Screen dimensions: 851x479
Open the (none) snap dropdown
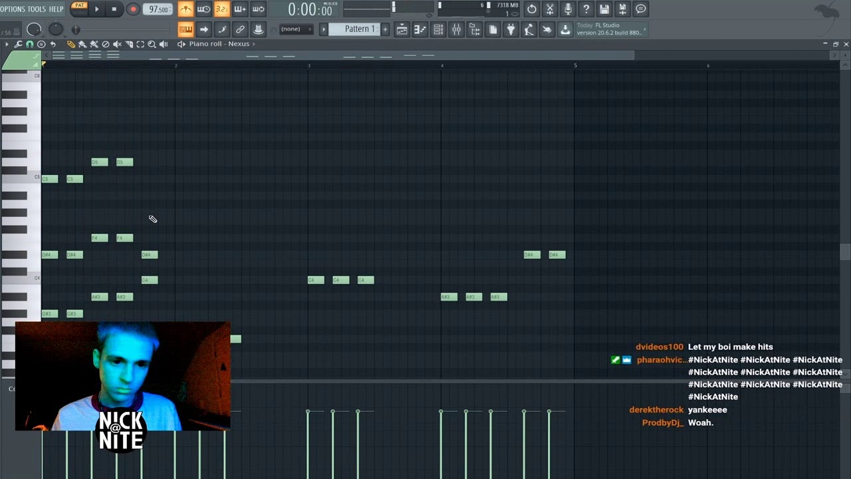tap(295, 29)
